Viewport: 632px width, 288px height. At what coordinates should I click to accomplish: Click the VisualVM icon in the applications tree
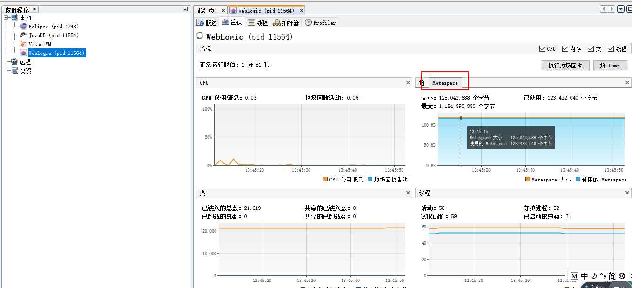tap(23, 44)
